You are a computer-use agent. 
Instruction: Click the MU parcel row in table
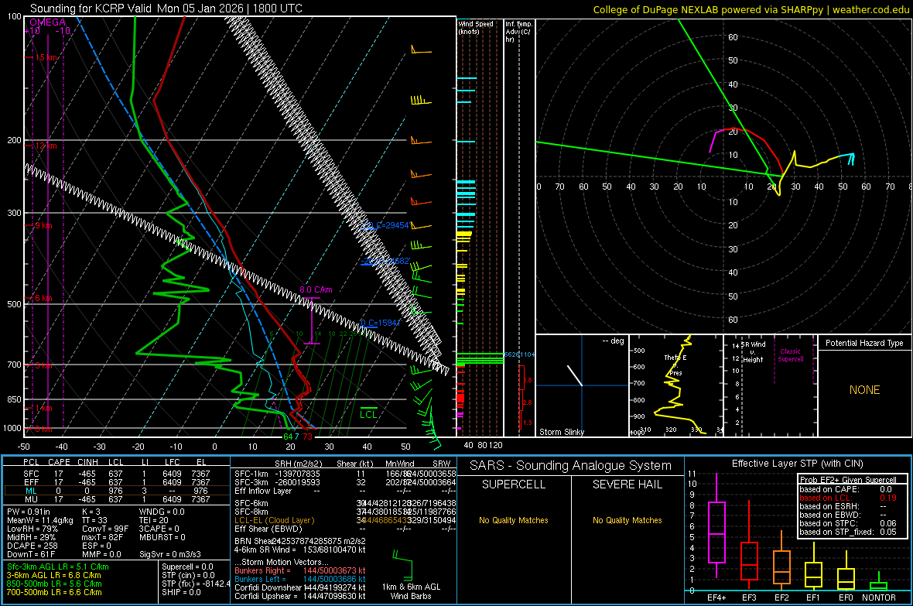[115, 499]
